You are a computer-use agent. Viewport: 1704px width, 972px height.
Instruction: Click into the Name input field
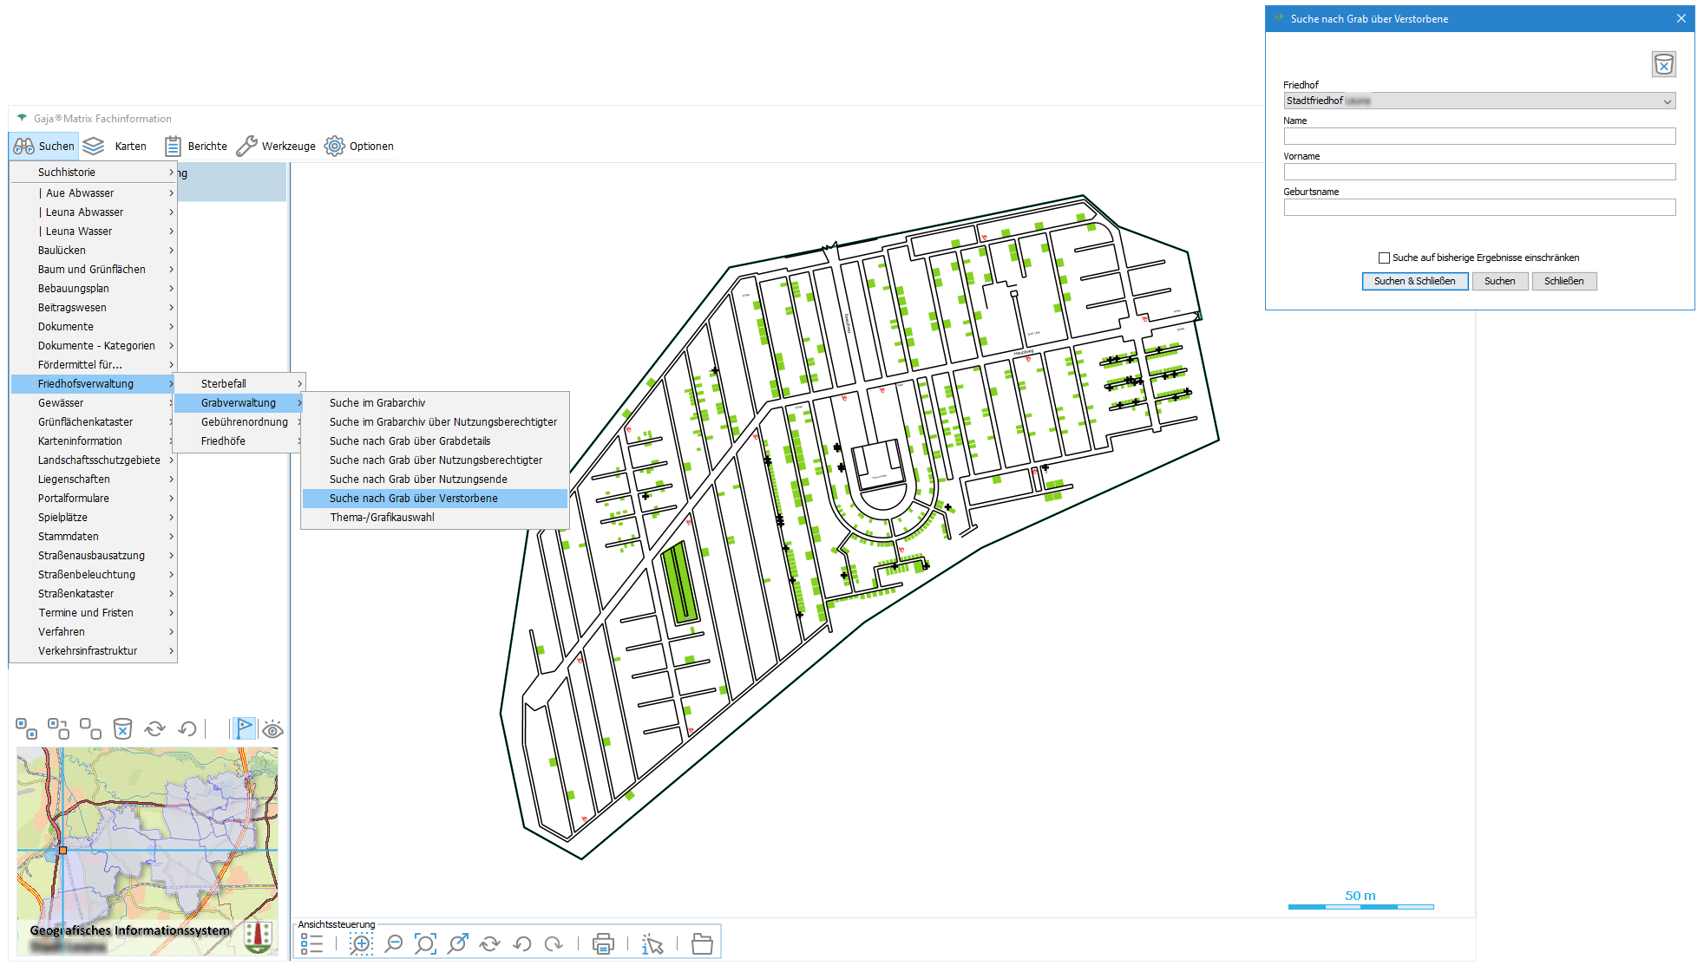(x=1479, y=136)
